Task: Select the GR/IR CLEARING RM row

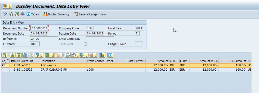Action: [126, 70]
